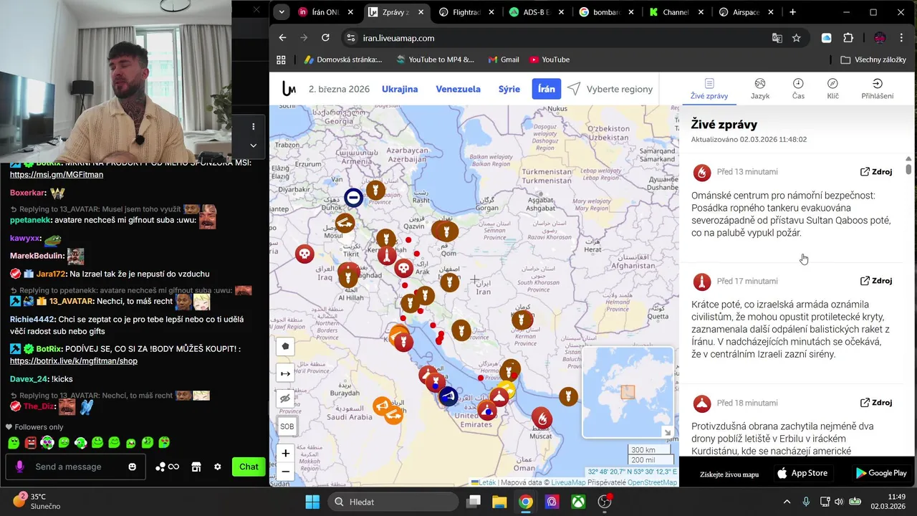Screen dimensions: 917x516
Task: Open the OpenStreetMap attribution link
Action: pyautogui.click(x=653, y=482)
